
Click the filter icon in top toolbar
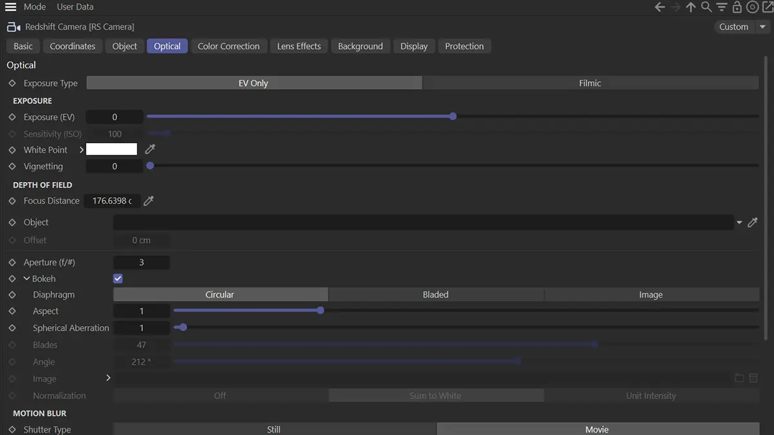(722, 7)
